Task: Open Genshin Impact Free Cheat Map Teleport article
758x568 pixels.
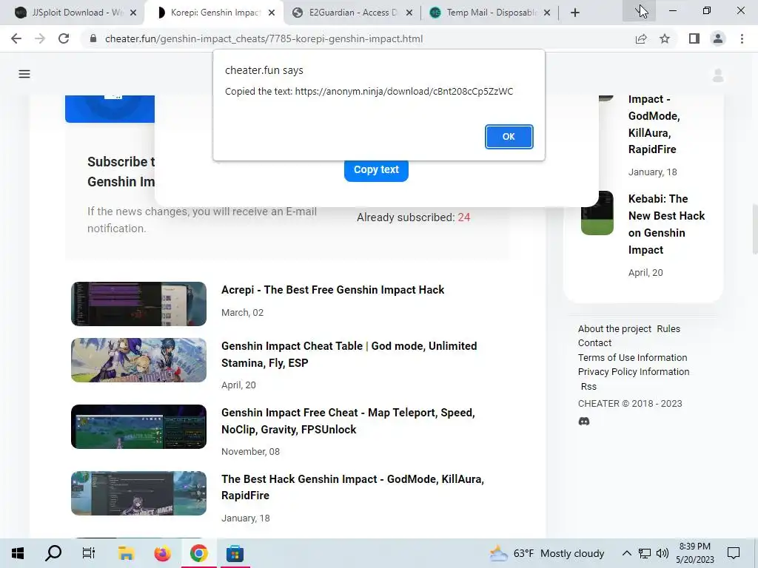Action: 348,421
